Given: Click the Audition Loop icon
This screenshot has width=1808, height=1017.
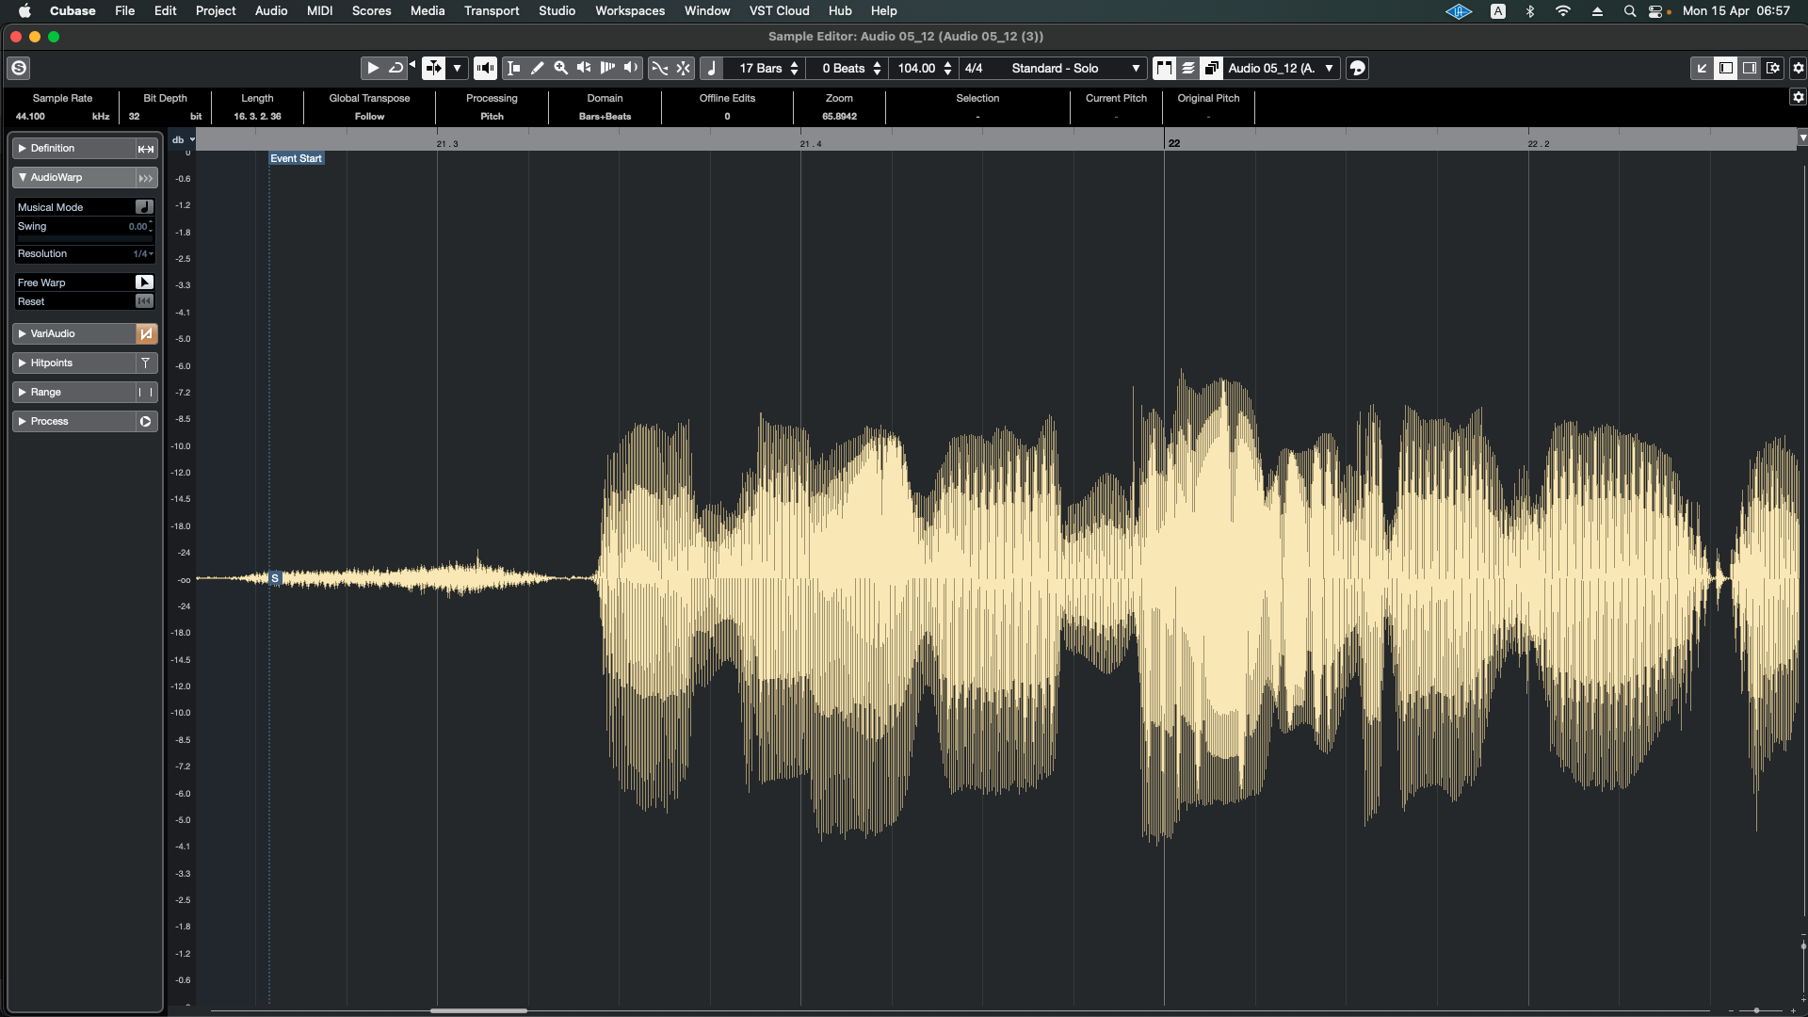Looking at the screenshot, I should (396, 68).
